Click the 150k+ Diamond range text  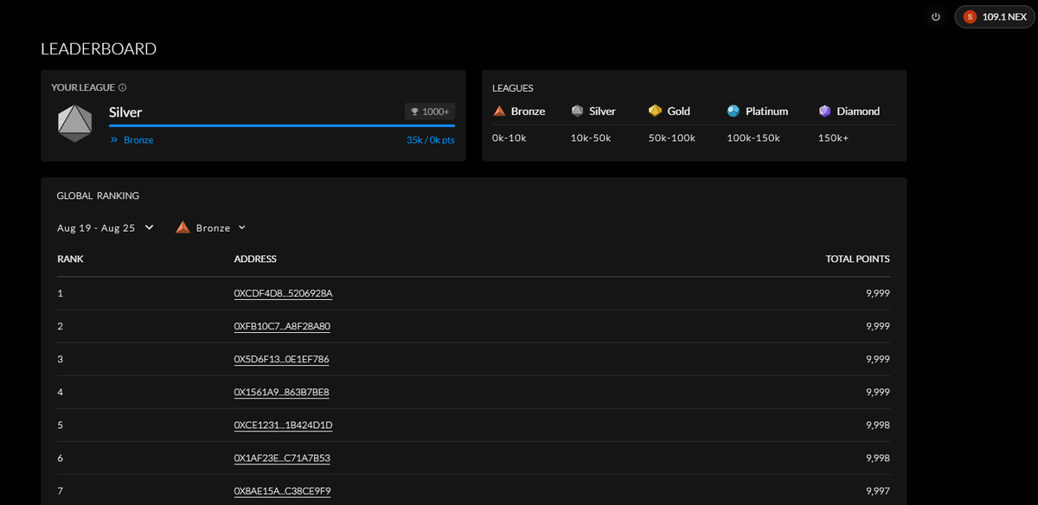click(x=833, y=137)
